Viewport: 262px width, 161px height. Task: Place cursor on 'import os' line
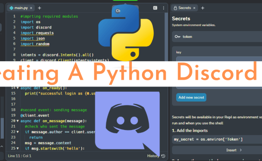click(30, 22)
